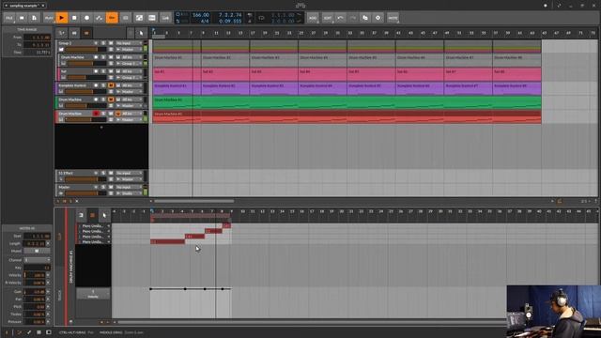Click the duplicate icon beside Redo

(x=365, y=18)
